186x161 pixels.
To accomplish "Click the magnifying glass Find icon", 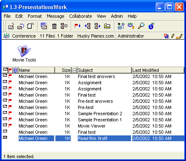I will click(141, 26).
